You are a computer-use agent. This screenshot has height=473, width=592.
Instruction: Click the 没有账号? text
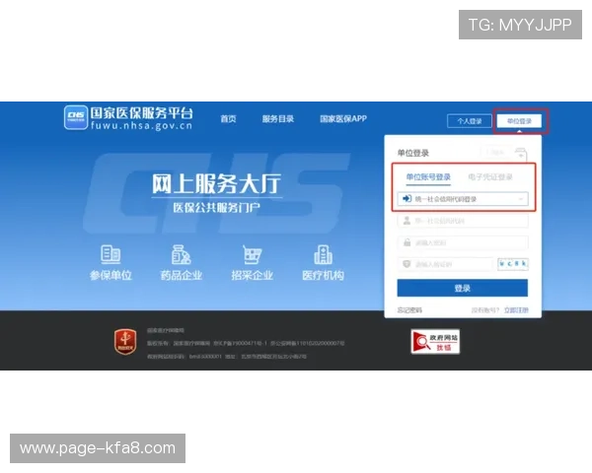coord(485,310)
